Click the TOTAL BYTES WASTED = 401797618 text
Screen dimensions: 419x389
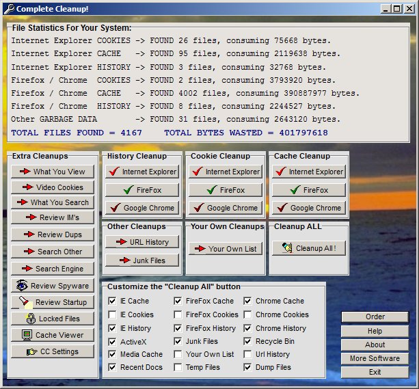click(246, 133)
